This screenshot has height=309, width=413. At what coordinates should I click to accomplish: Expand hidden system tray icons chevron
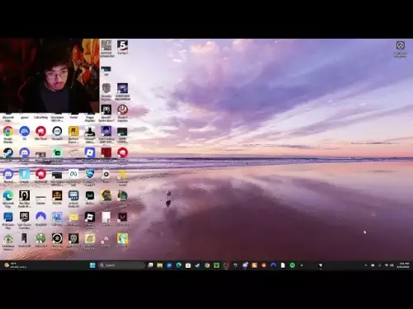(x=366, y=265)
